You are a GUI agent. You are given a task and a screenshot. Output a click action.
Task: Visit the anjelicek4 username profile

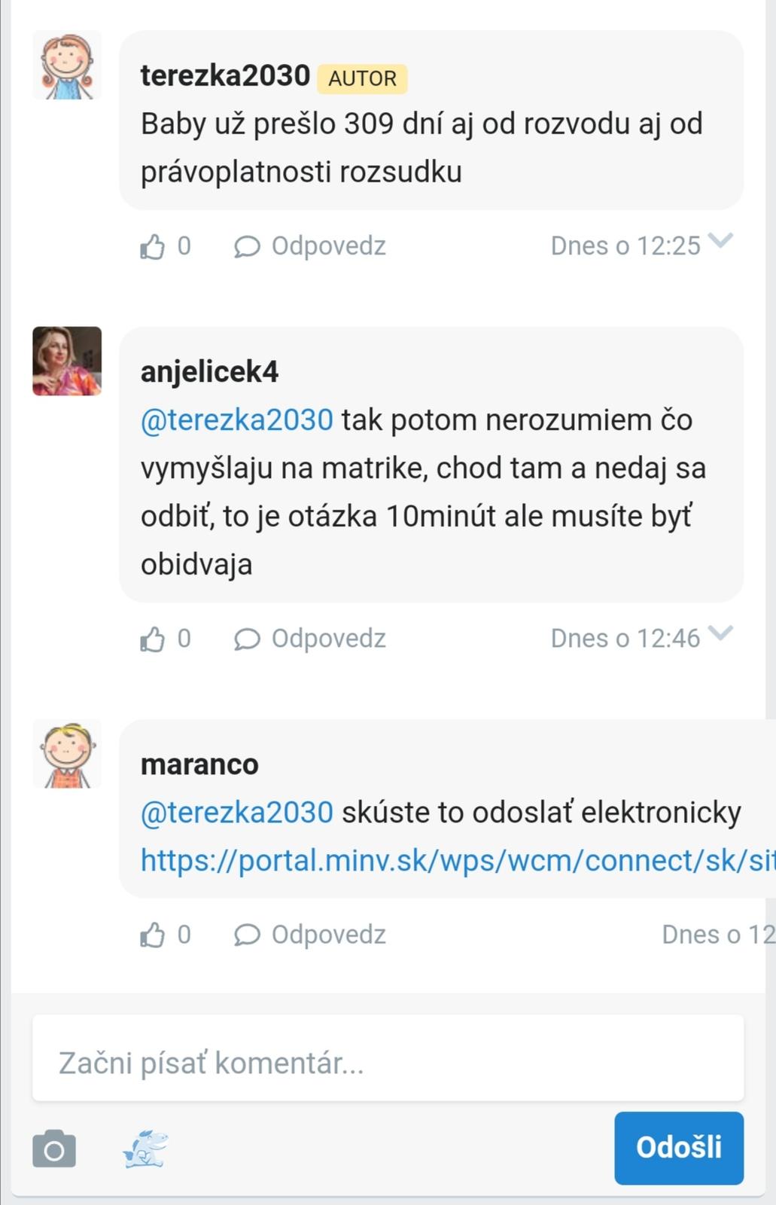click(209, 371)
